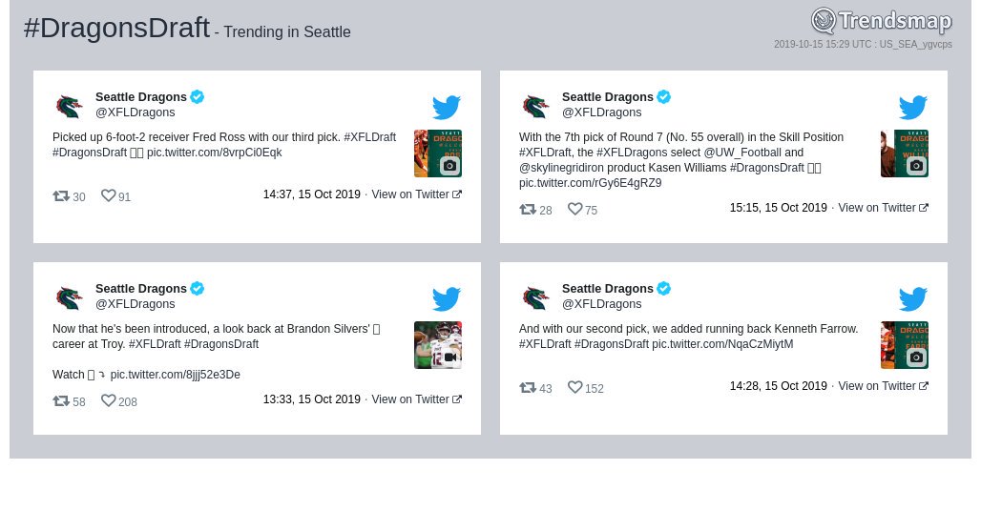Open View on Twitter link for 15:15 tweet

pyautogui.click(x=884, y=208)
